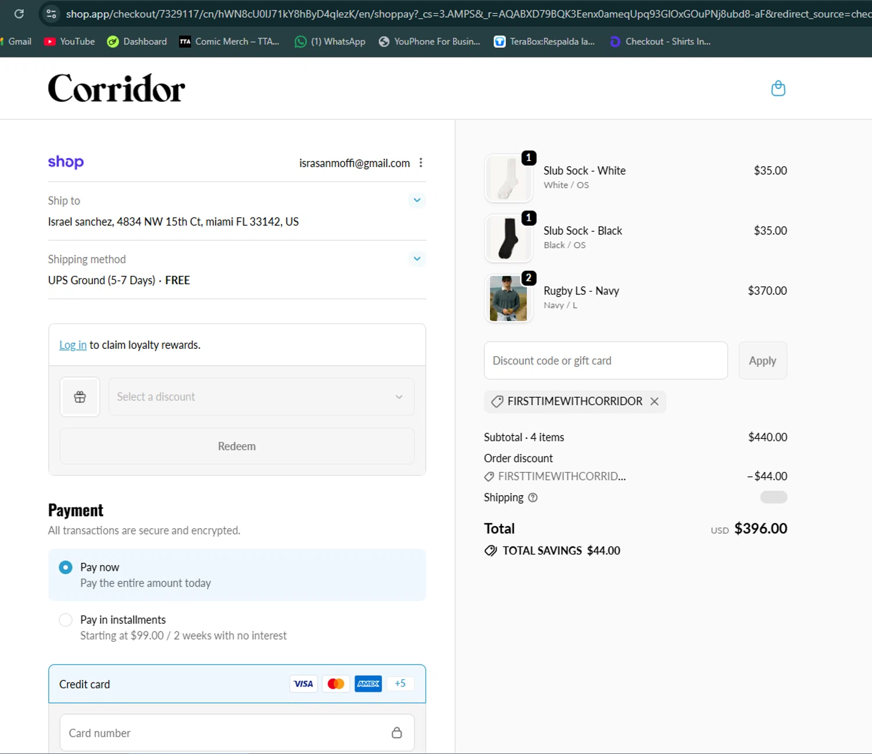This screenshot has width=872, height=754.
Task: Click the Shop Pay logo
Action: (x=66, y=162)
